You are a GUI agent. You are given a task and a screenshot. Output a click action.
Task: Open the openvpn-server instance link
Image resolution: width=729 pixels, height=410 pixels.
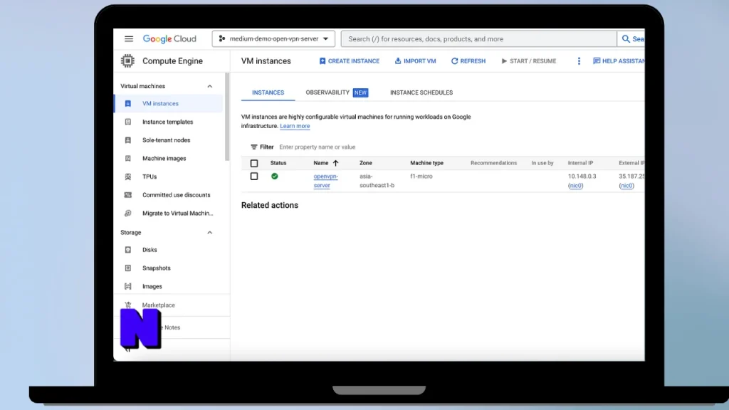click(x=325, y=181)
